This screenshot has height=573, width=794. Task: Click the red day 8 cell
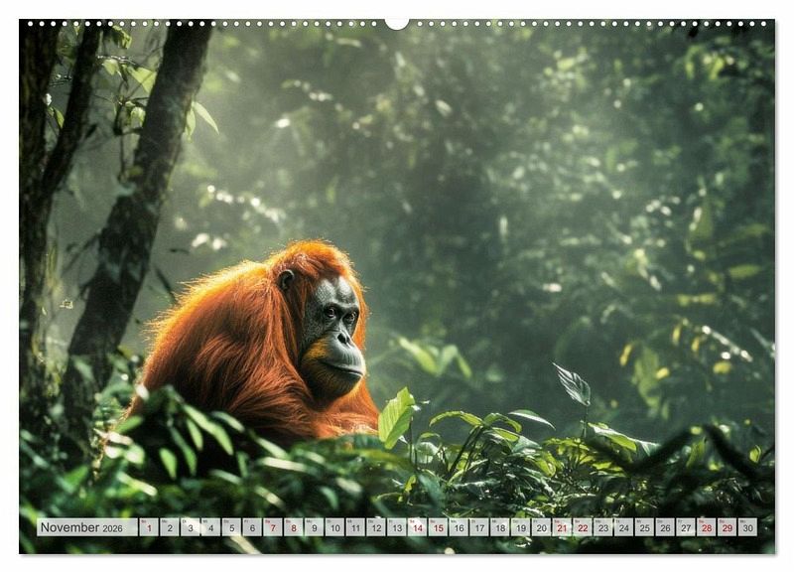(294, 527)
